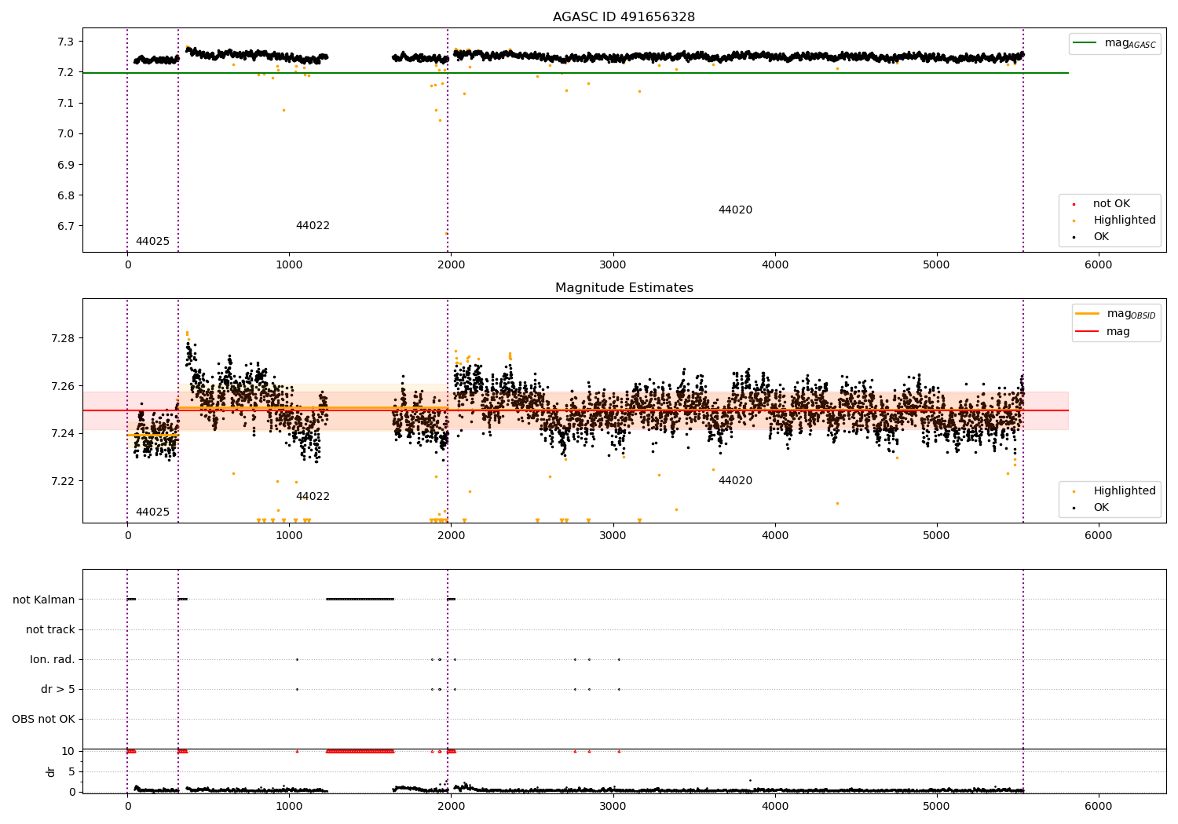Screen dimensions: 1178x824
Task: Select "Highlighted" legend entry in top plot
Action: (x=1125, y=221)
